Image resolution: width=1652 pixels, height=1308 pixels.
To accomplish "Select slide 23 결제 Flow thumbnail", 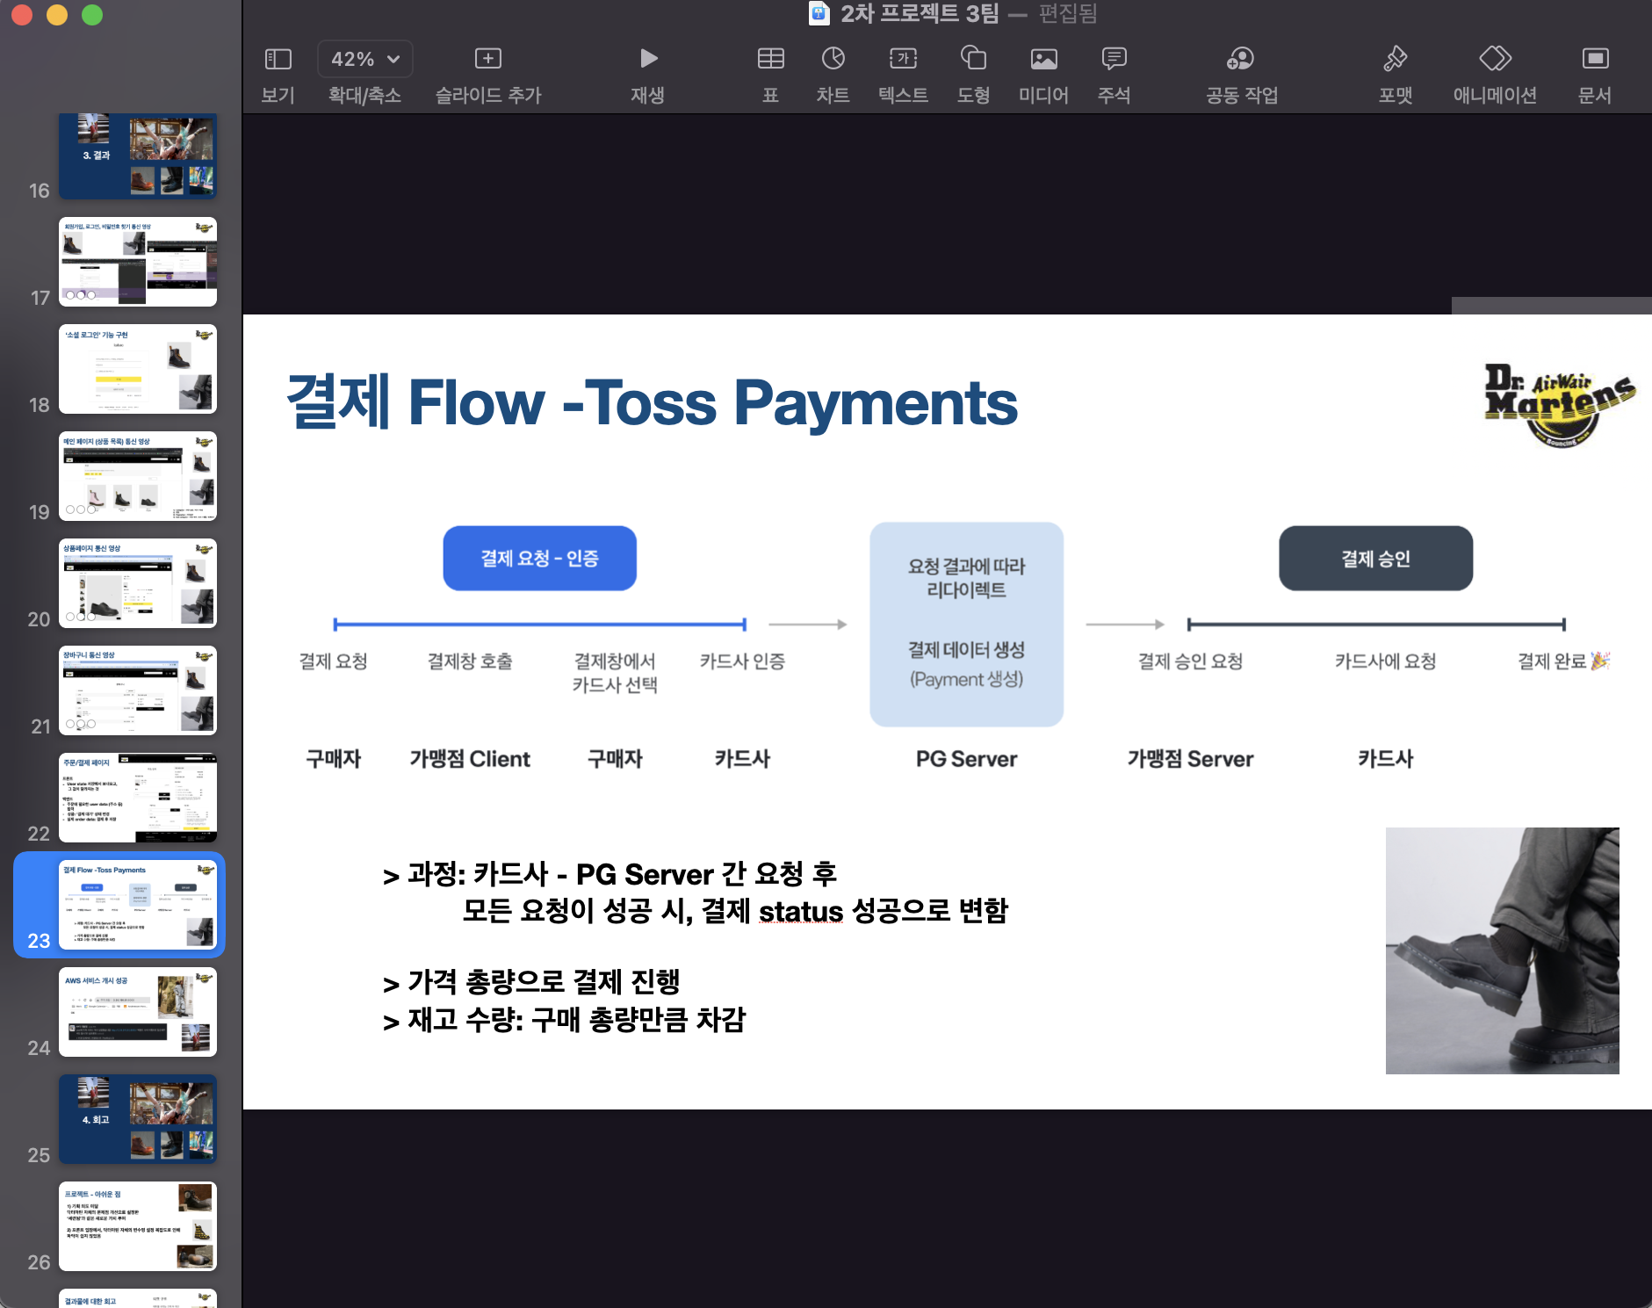I will coord(138,905).
